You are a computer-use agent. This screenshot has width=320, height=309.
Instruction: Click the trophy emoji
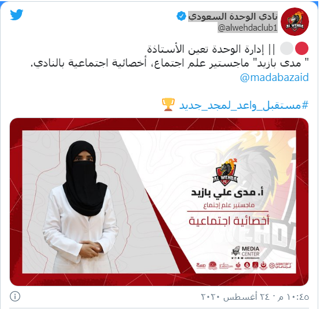click(168, 104)
